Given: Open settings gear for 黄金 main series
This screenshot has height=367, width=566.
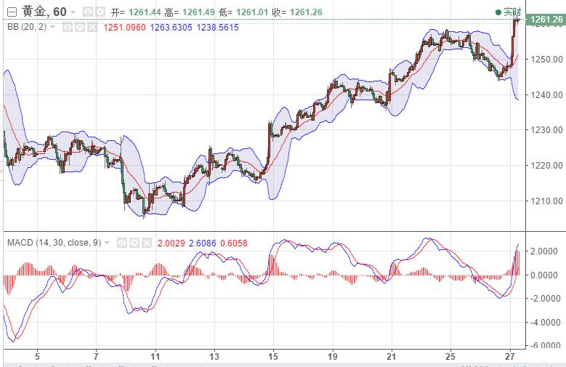Looking at the screenshot, I should tap(100, 12).
